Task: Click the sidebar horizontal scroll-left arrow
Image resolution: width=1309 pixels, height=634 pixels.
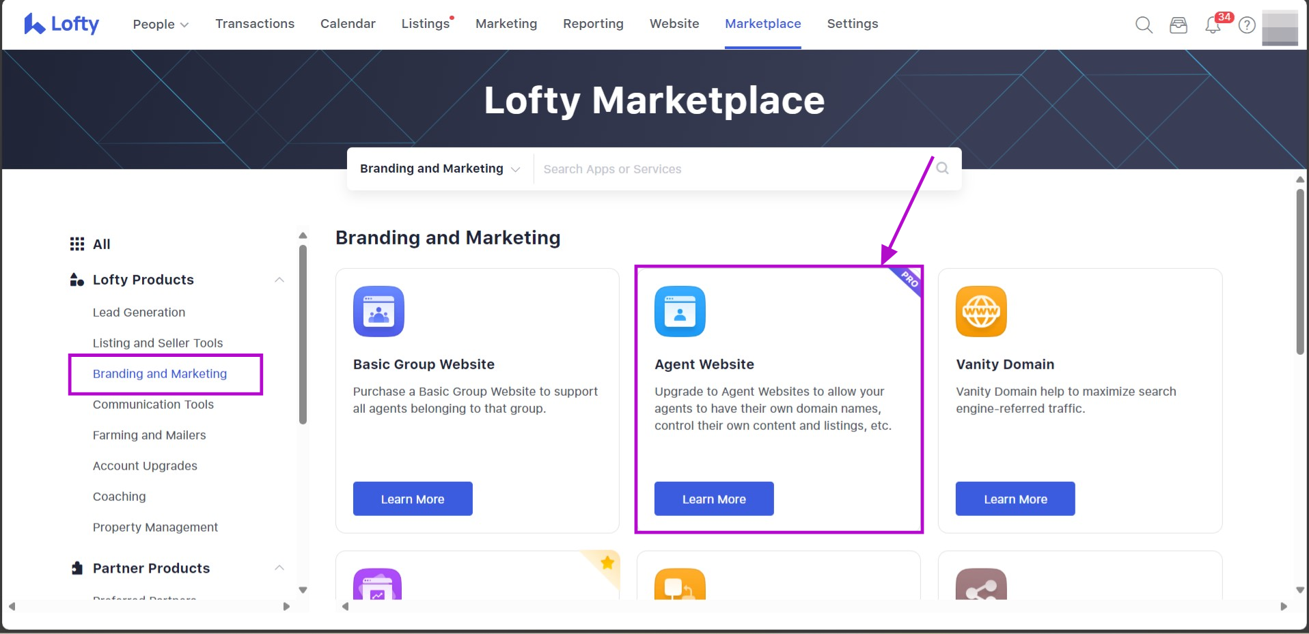Action: (x=12, y=606)
